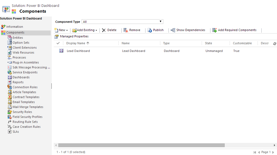Click the Delete X icon

point(104,30)
